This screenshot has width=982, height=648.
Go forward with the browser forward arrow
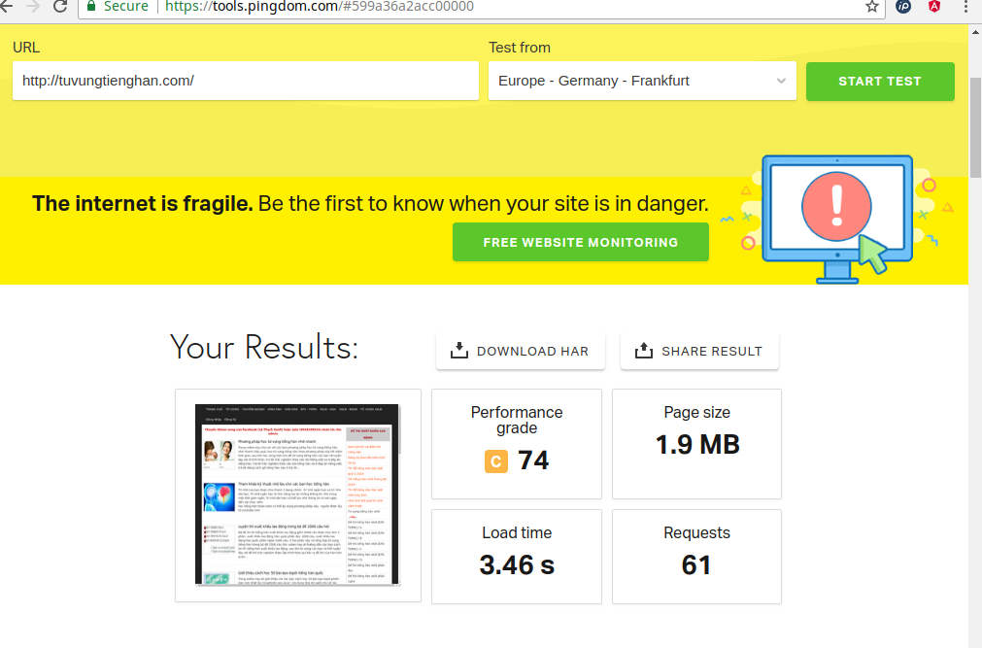click(x=33, y=6)
